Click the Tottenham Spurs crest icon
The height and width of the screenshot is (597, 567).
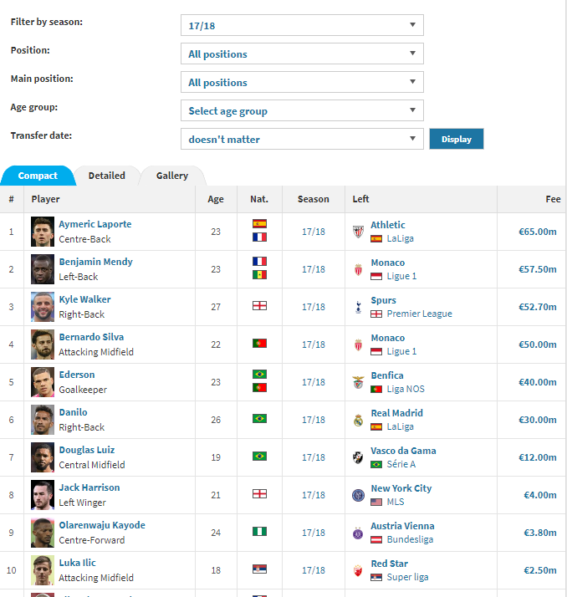tap(358, 307)
